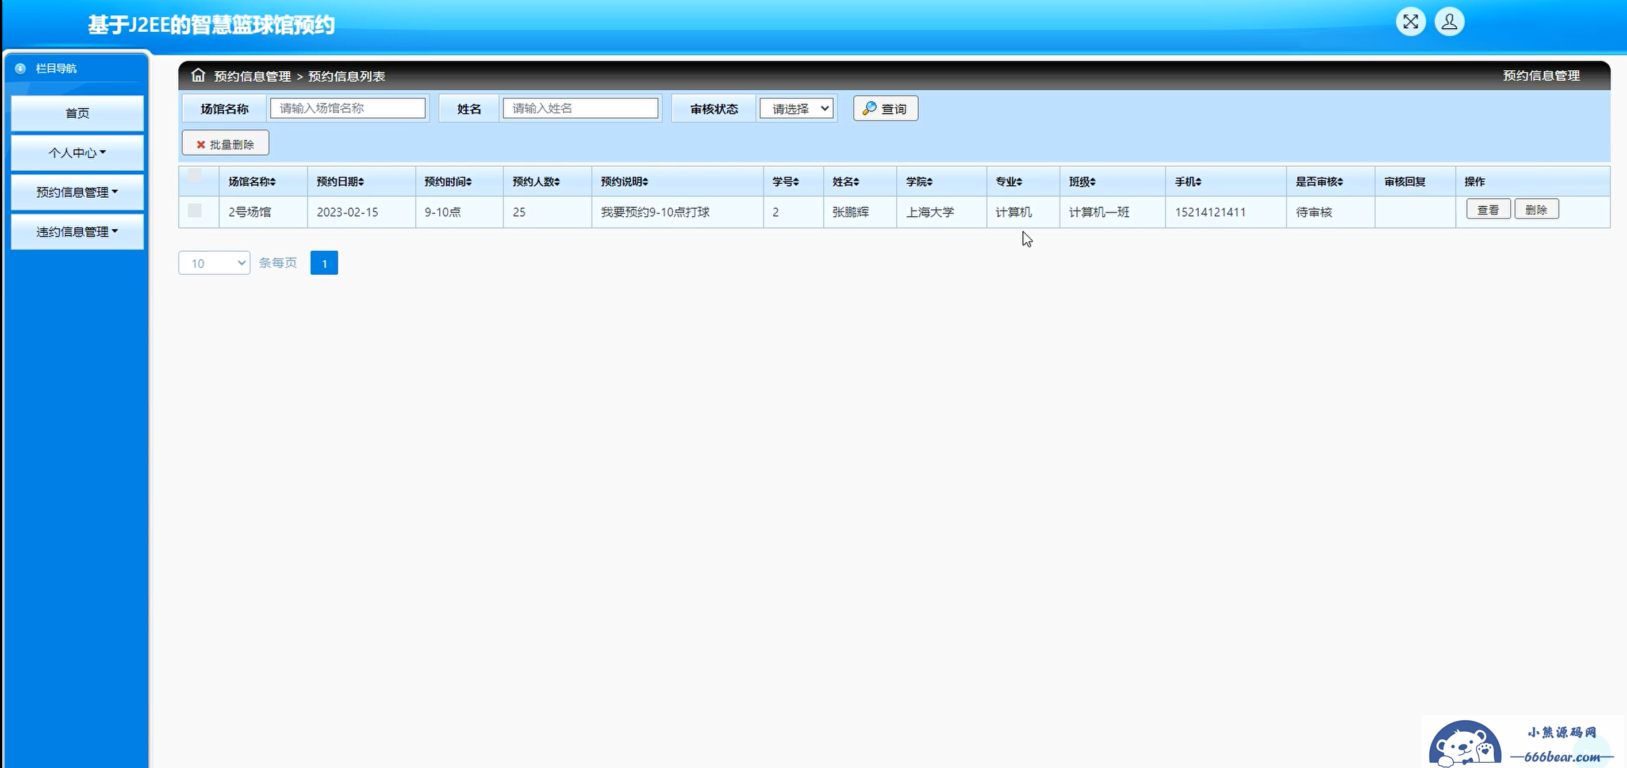Open the 审核状态 请选择 dropdown
This screenshot has height=768, width=1627.
pyautogui.click(x=796, y=109)
